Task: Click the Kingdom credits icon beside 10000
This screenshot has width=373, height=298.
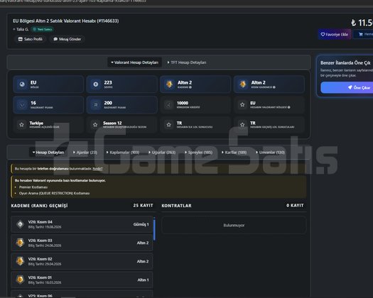Action: point(168,105)
